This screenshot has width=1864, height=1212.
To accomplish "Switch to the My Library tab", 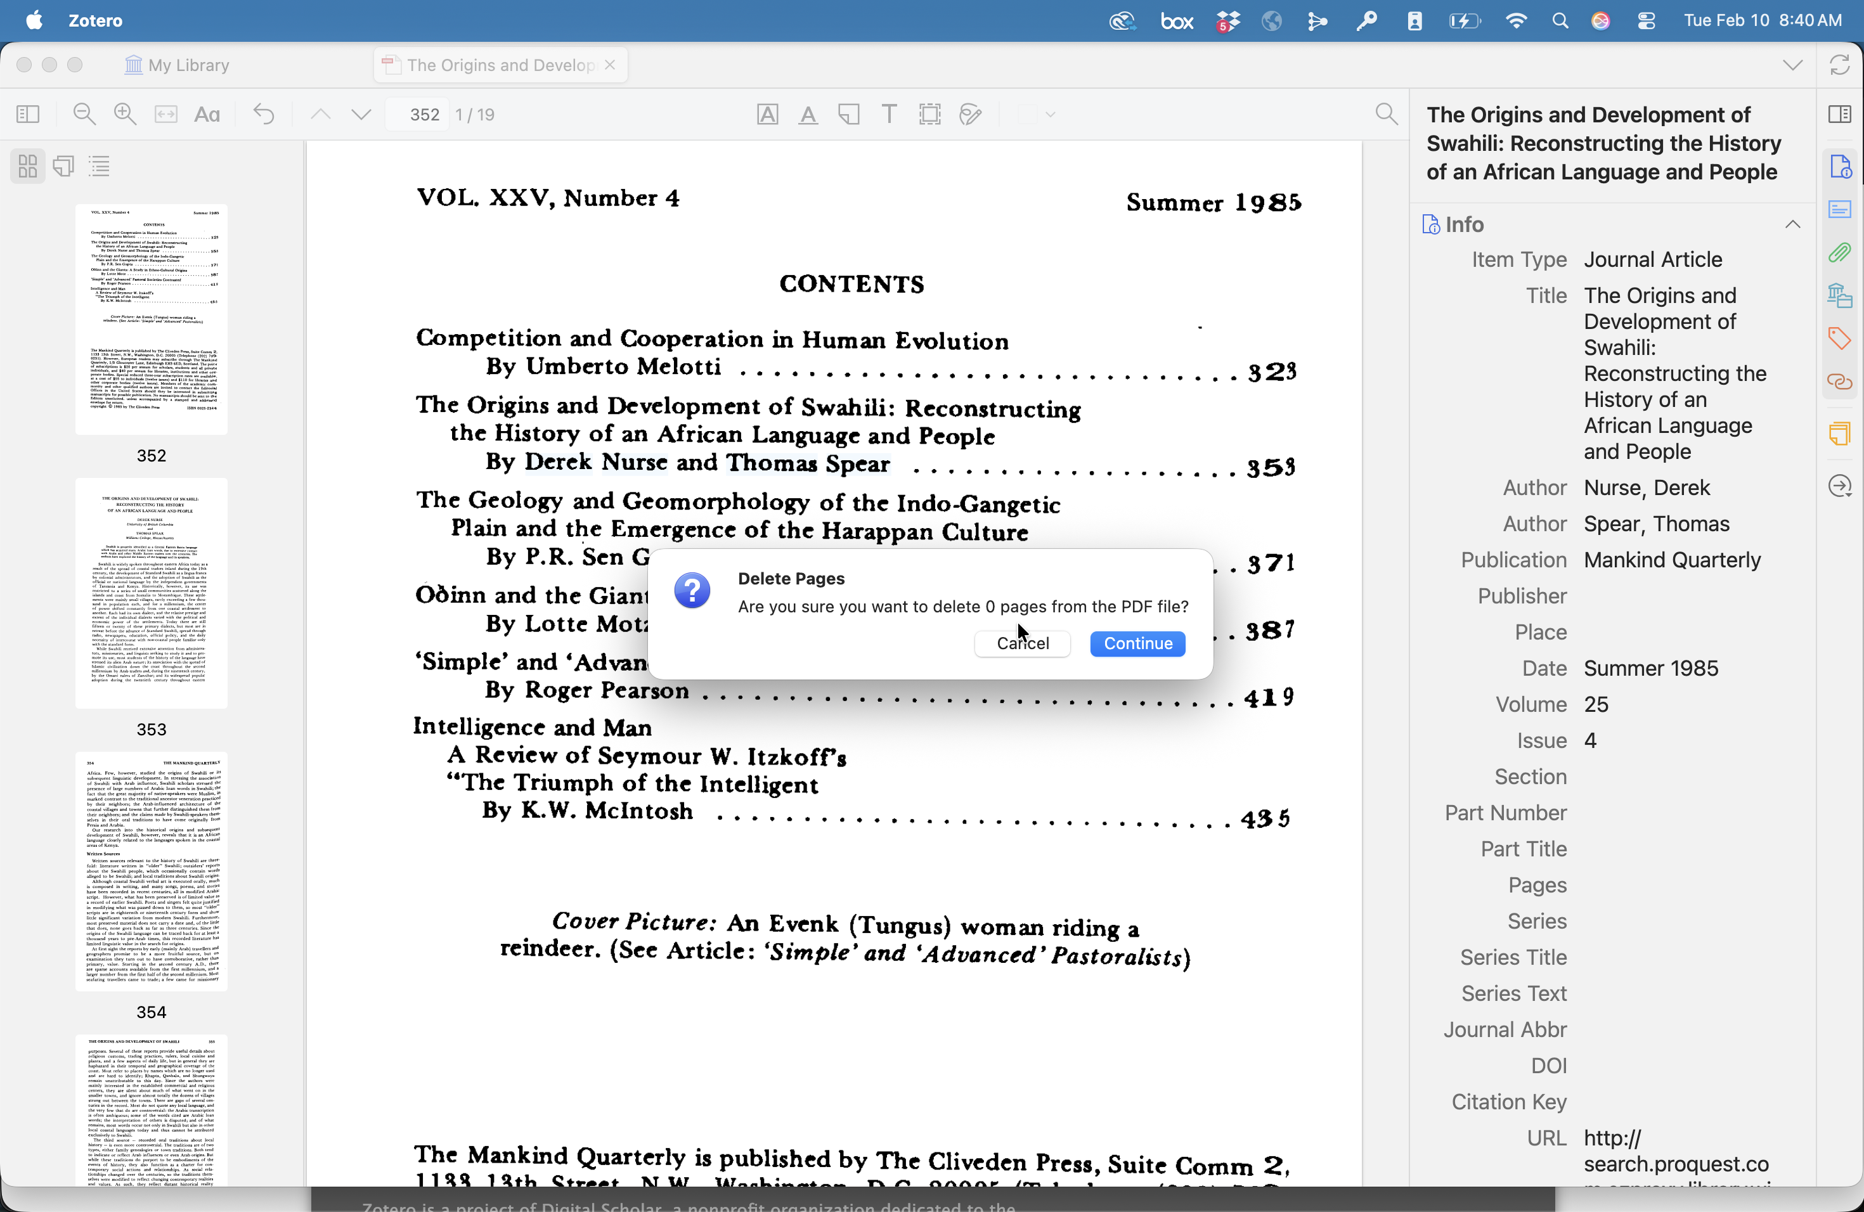I will (x=179, y=65).
